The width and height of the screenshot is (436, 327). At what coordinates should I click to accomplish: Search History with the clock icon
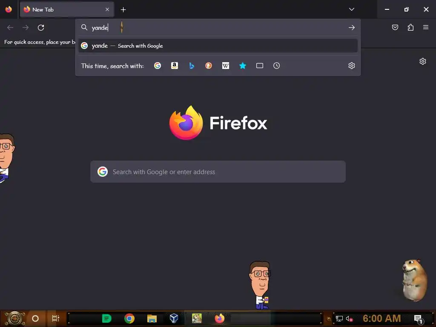pos(276,66)
